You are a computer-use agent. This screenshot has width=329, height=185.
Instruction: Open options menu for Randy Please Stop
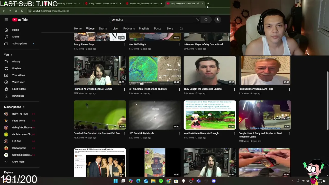point(124,45)
